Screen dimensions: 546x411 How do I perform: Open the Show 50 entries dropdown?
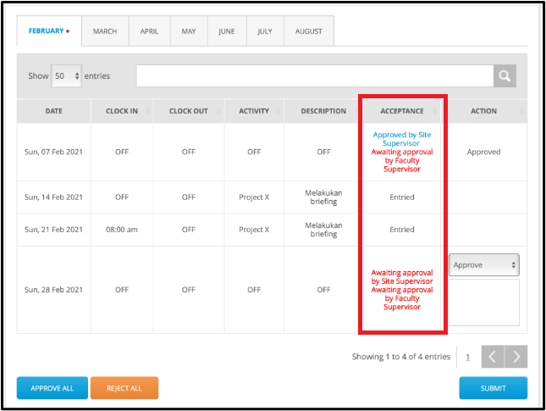pyautogui.click(x=67, y=75)
